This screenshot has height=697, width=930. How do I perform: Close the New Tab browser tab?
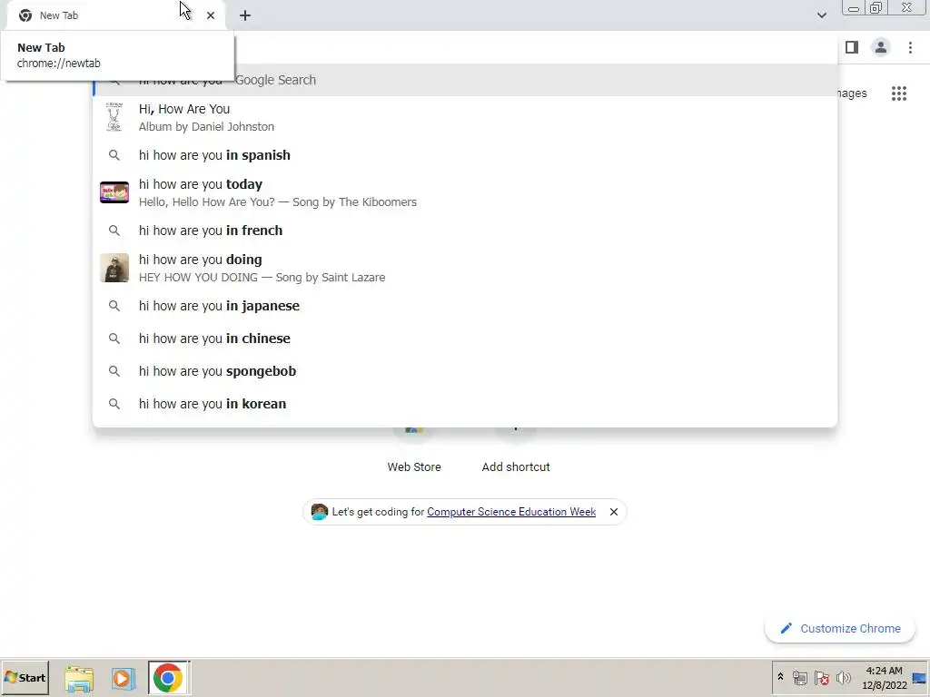coord(211,15)
